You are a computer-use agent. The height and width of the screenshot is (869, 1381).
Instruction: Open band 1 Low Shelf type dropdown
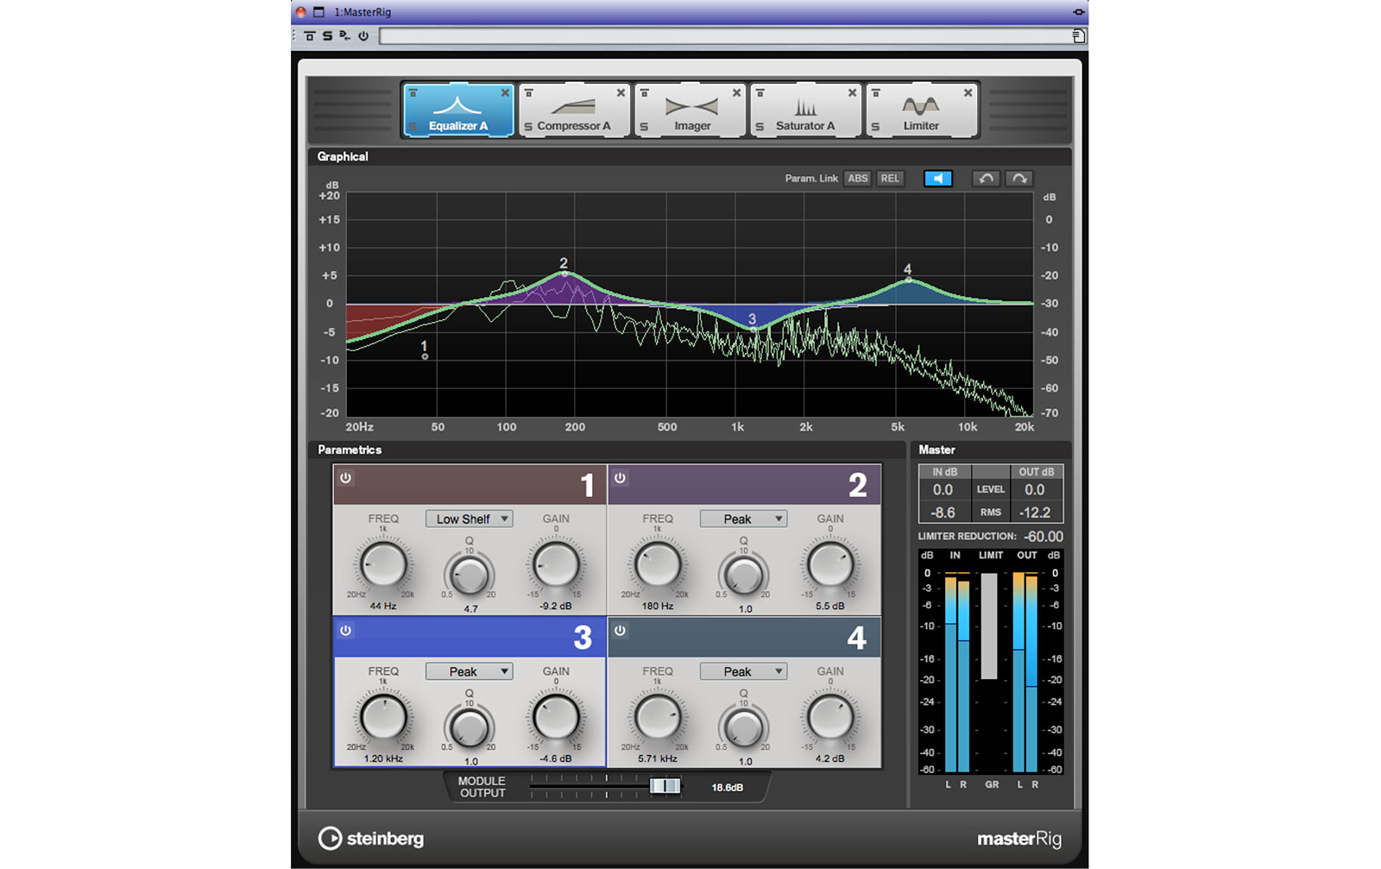[469, 519]
